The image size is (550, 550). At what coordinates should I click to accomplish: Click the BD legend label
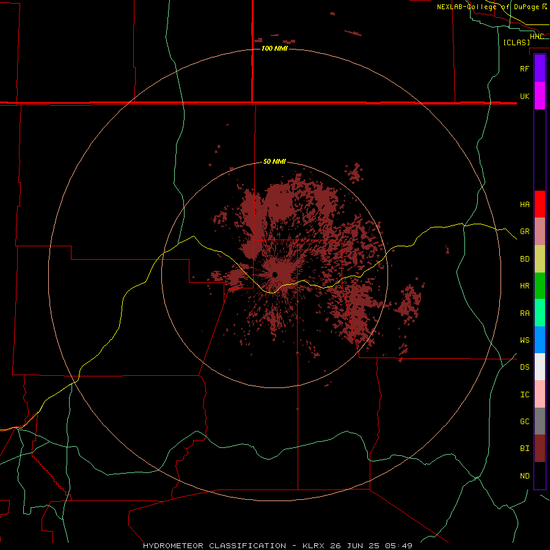click(x=525, y=259)
